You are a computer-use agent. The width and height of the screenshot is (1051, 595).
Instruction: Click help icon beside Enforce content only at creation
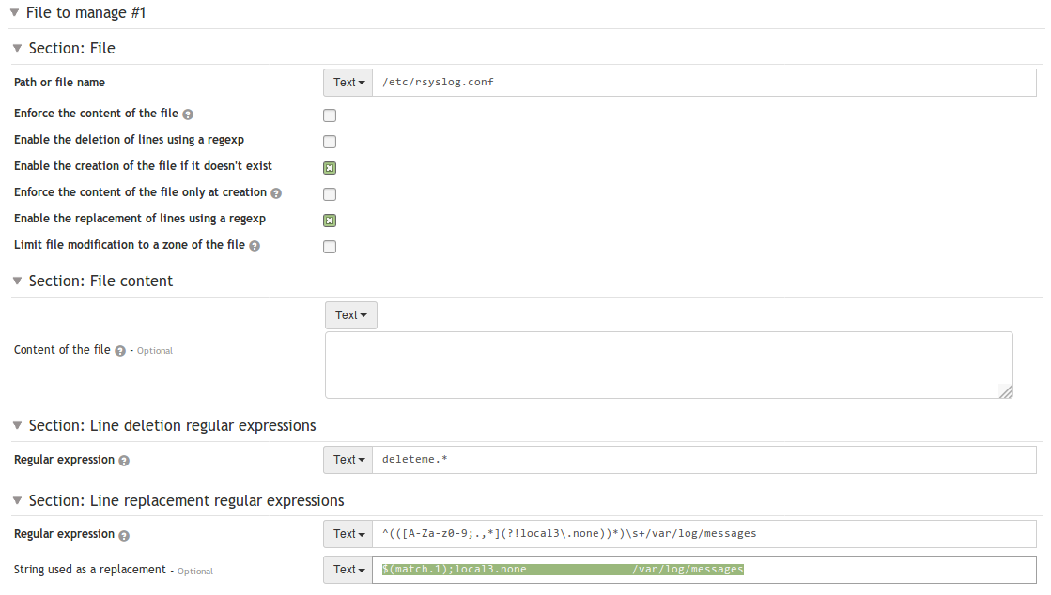[x=276, y=193]
